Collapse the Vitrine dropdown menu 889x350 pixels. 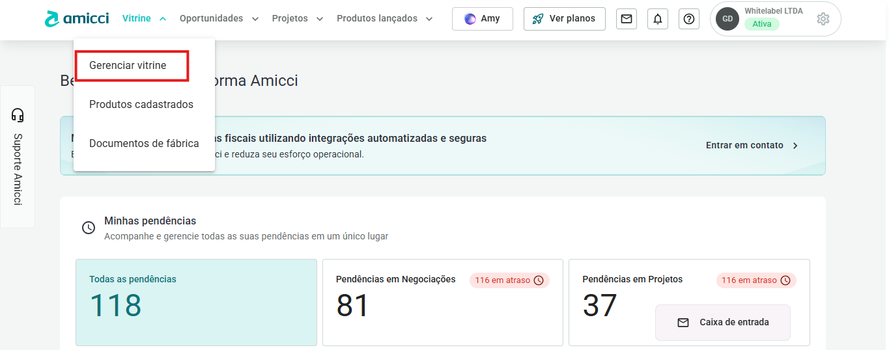coord(144,19)
